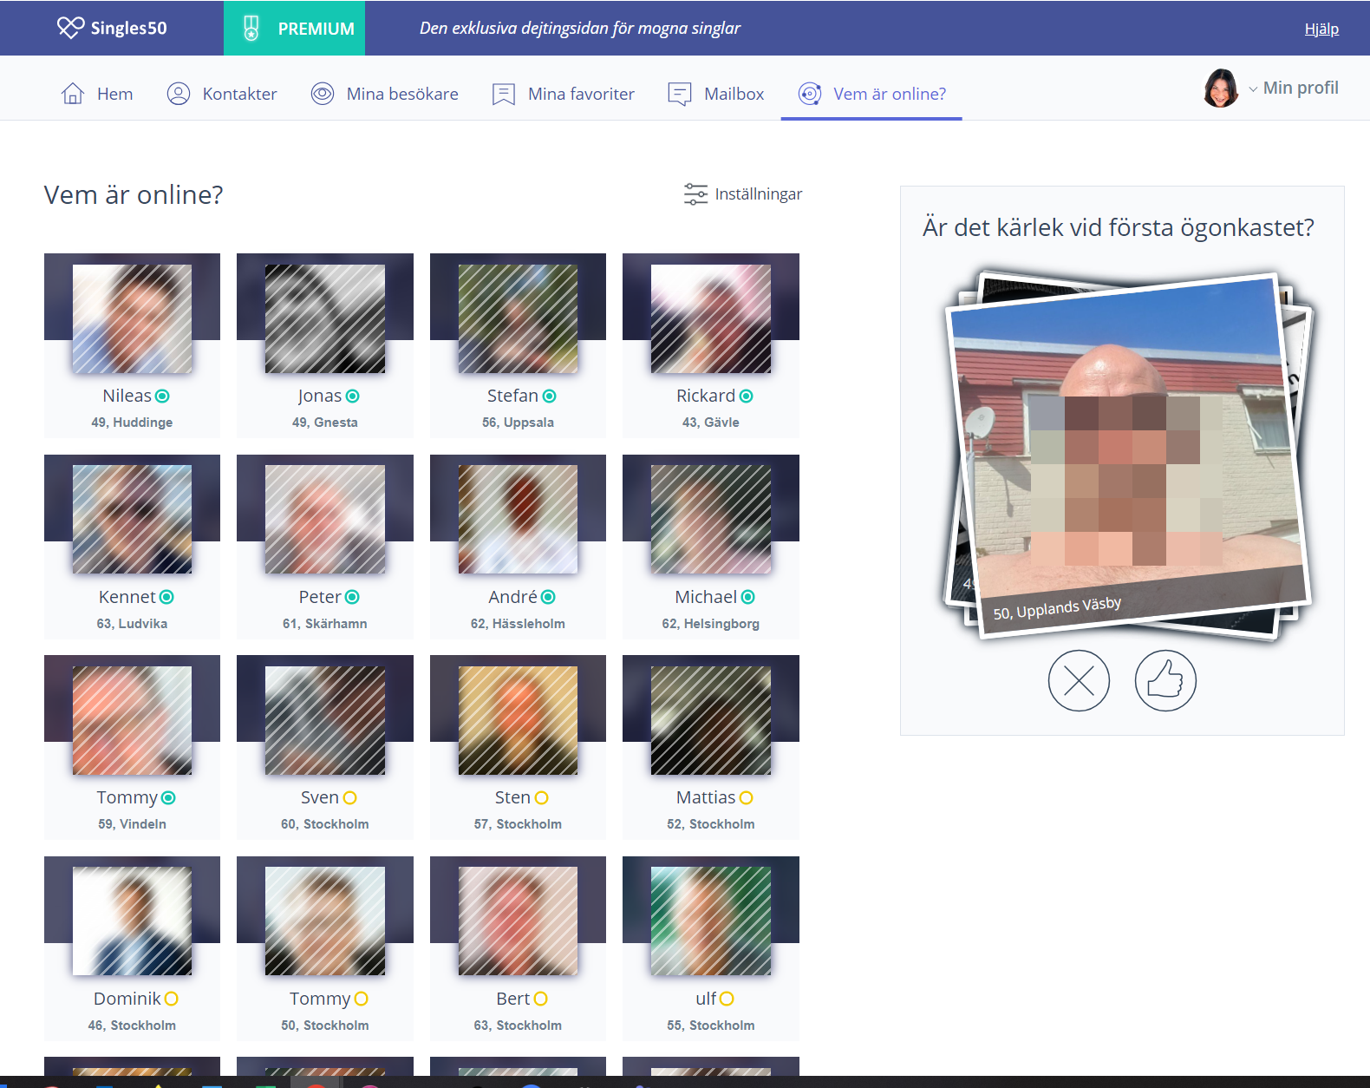Click the Singles50 heart logo
The width and height of the screenshot is (1370, 1088).
click(71, 28)
